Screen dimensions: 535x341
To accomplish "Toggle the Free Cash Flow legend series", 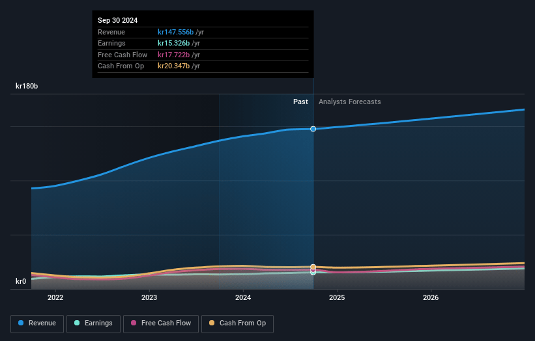I will pyautogui.click(x=161, y=323).
